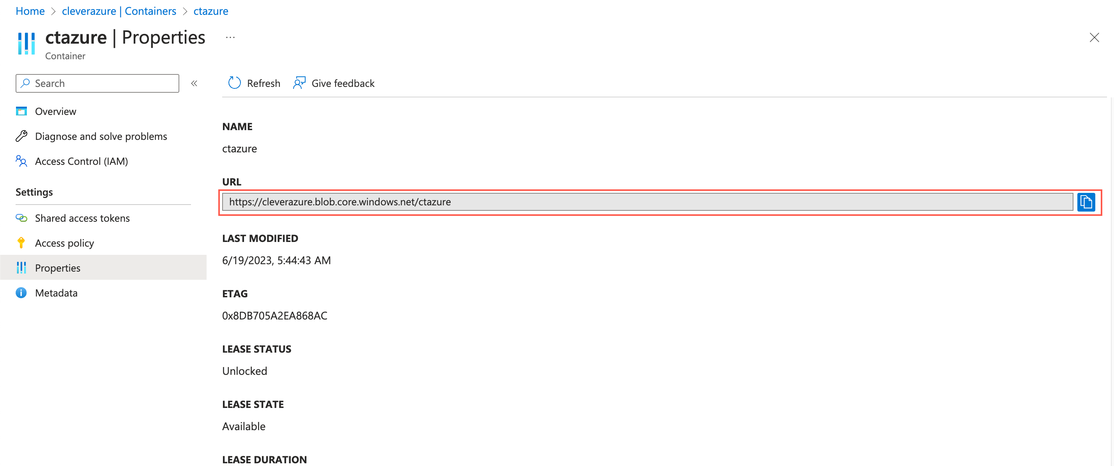The width and height of the screenshot is (1114, 466).
Task: Open the more options ellipsis in title
Action: click(230, 38)
